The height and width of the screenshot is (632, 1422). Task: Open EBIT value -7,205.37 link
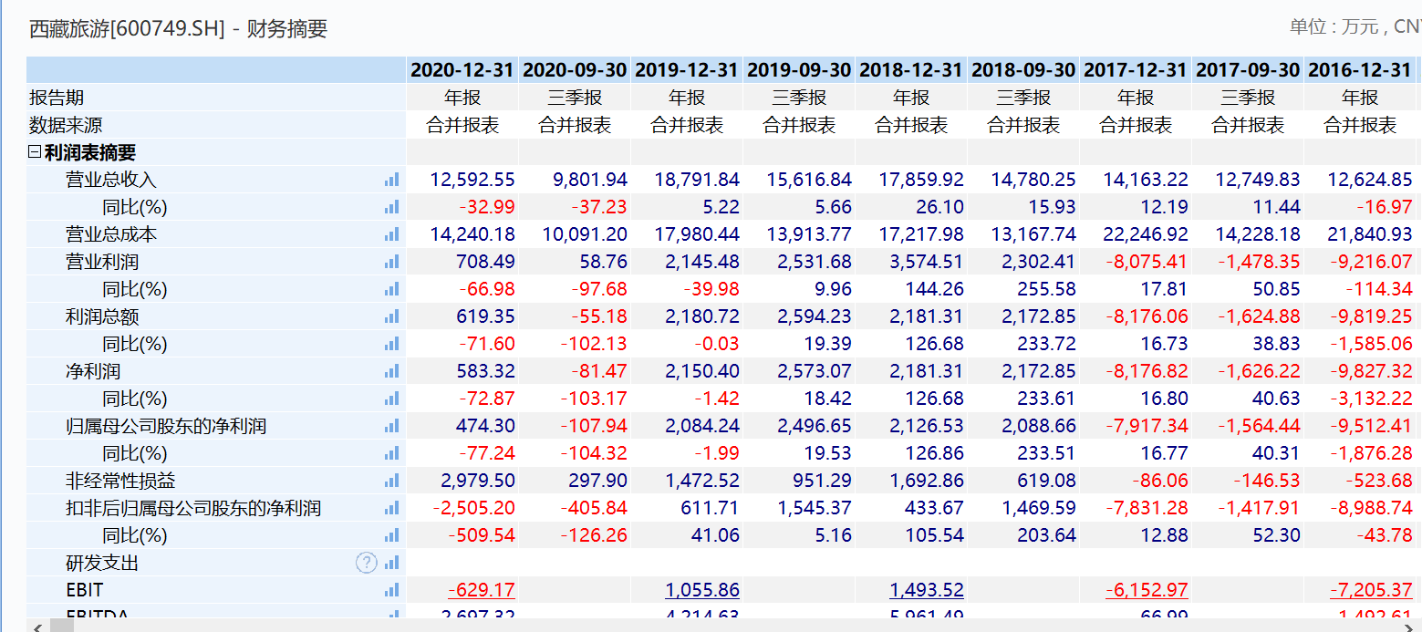click(x=1372, y=590)
